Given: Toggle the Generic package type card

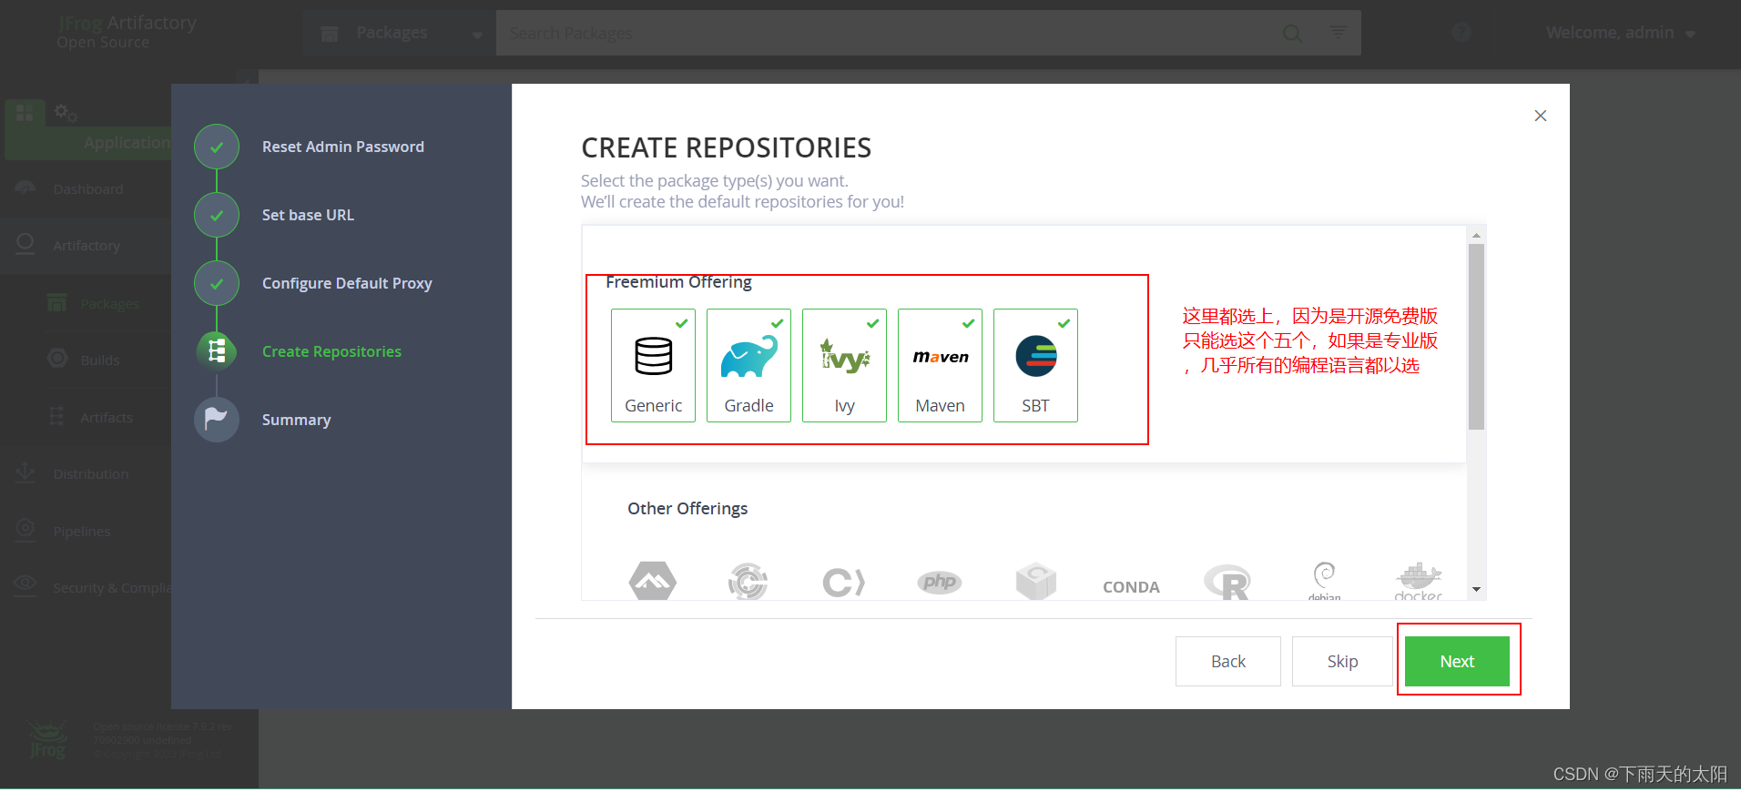Looking at the screenshot, I should click(x=653, y=365).
